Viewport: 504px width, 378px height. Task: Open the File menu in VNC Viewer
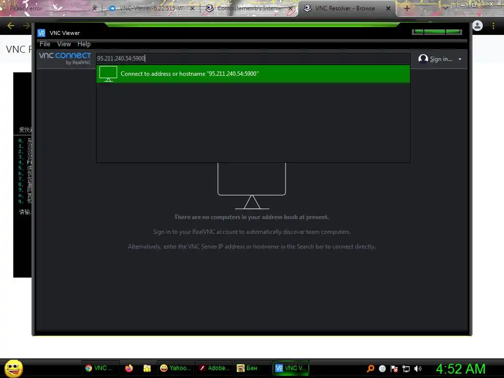coord(45,44)
